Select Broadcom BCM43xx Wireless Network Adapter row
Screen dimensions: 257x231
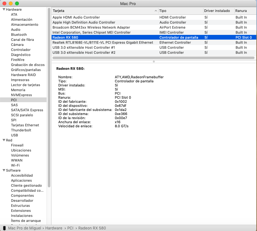(154, 28)
